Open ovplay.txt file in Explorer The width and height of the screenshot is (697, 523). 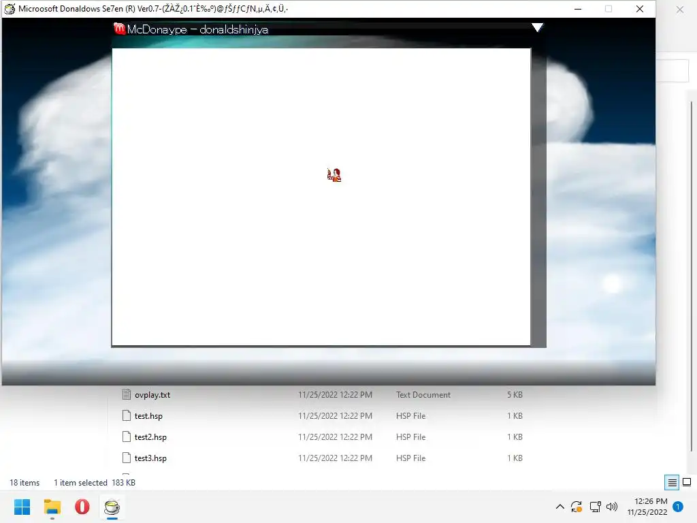152,394
